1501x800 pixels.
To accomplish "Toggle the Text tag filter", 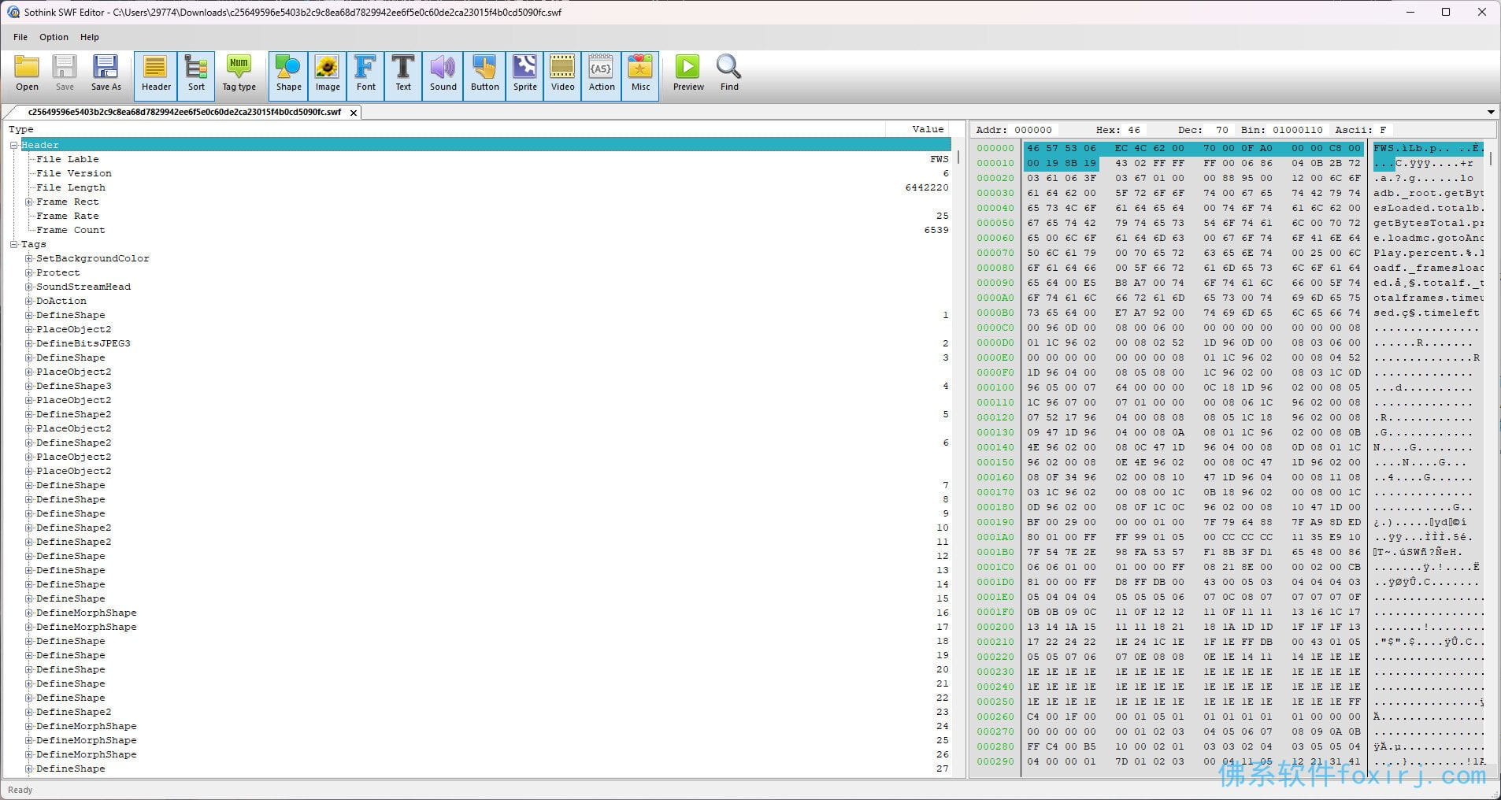I will [403, 76].
